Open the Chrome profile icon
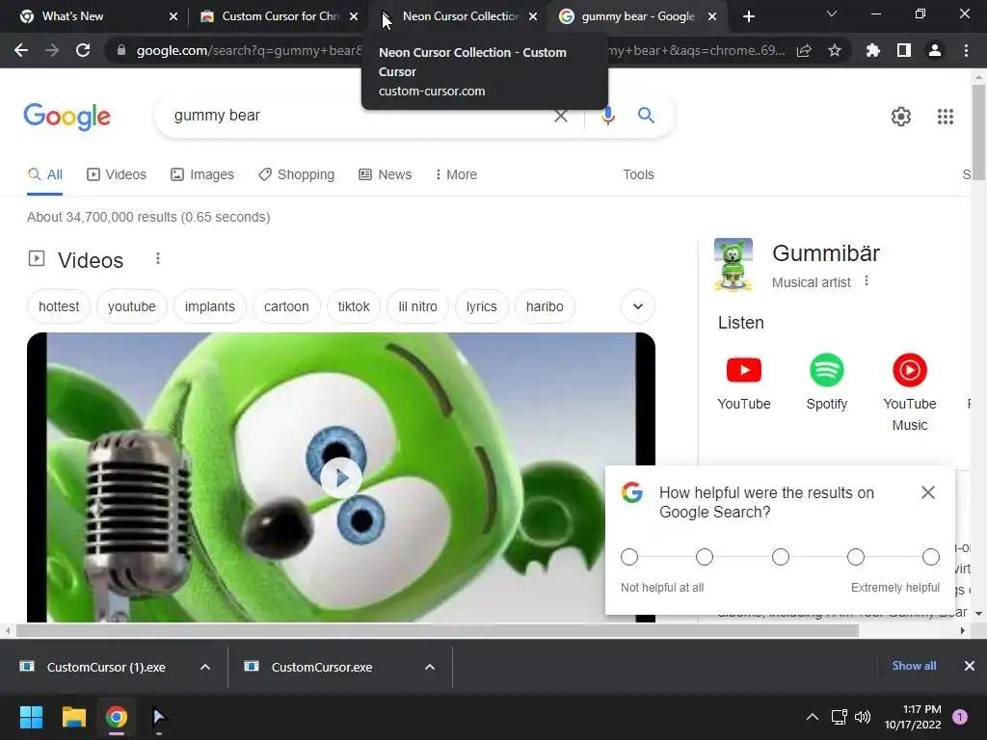Viewport: 987px width, 740px height. click(x=935, y=50)
